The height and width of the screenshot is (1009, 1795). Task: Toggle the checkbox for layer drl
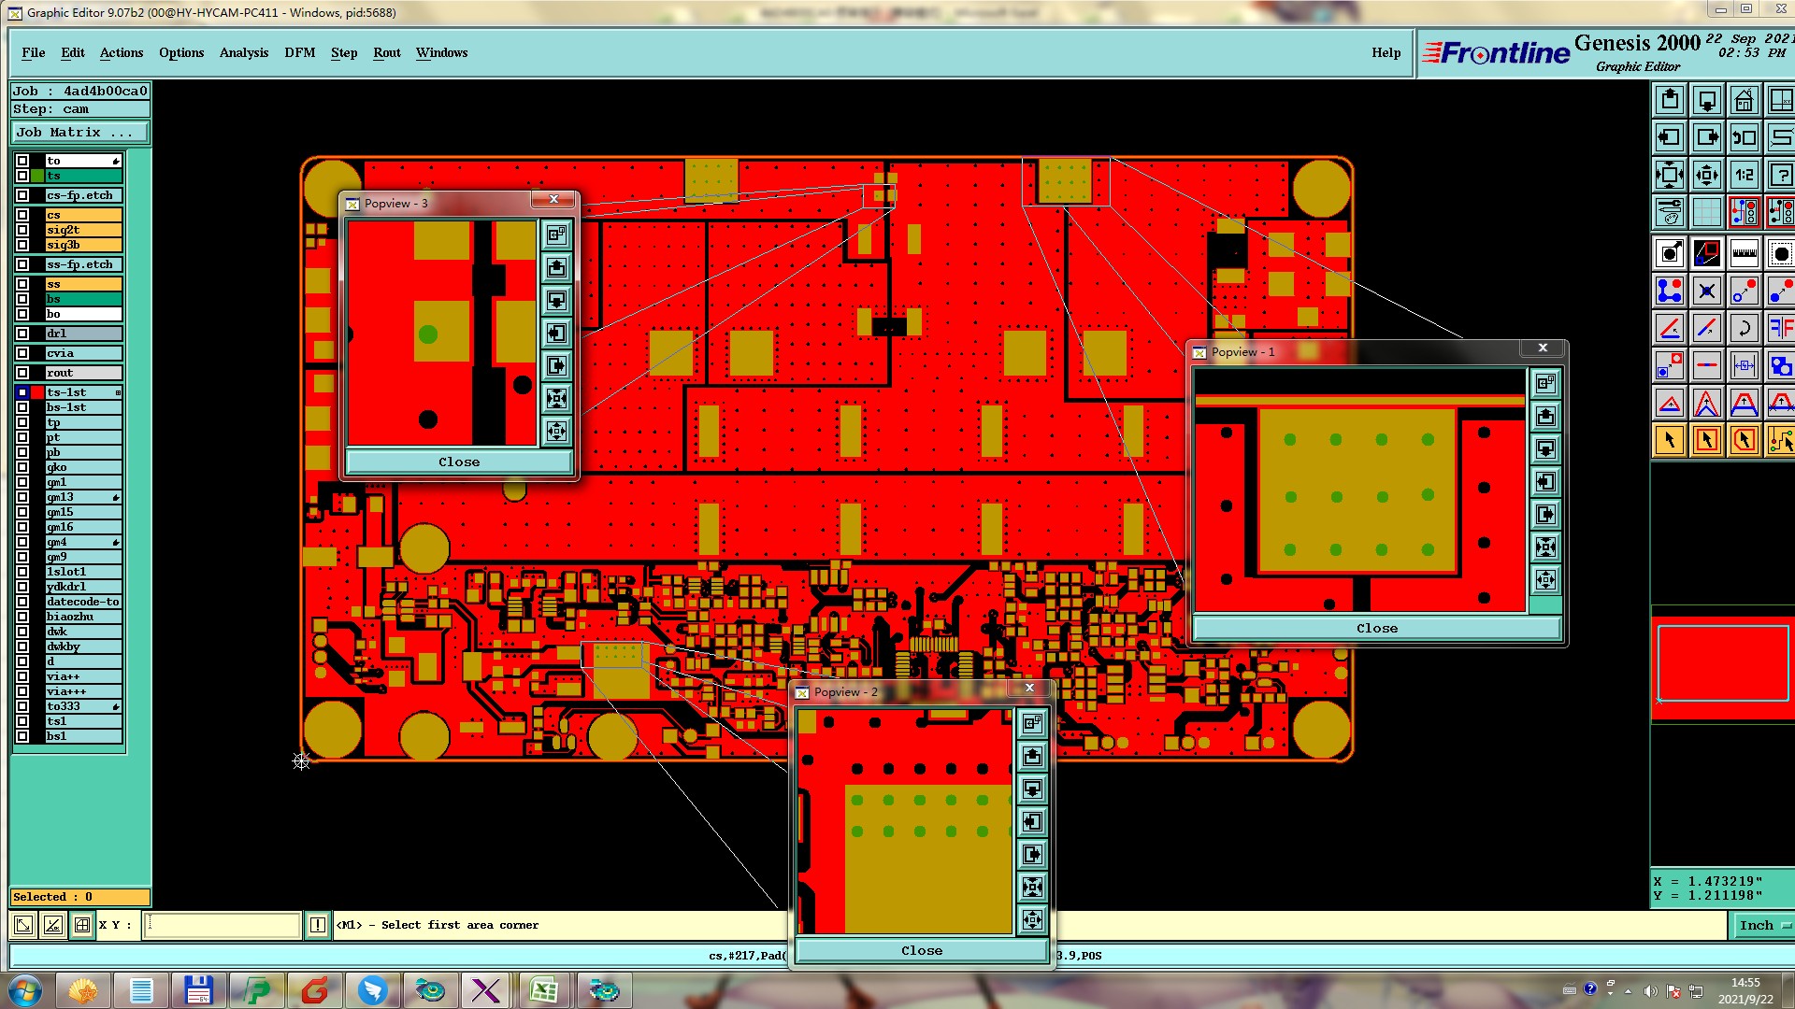click(22, 334)
